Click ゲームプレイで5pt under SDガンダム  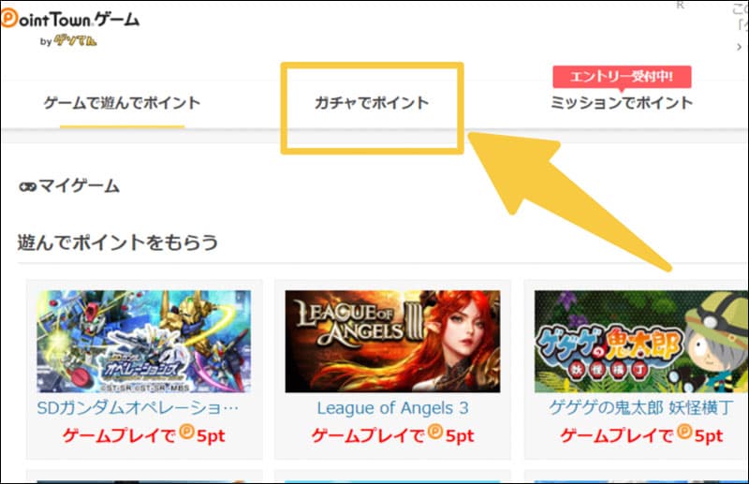[x=144, y=434]
